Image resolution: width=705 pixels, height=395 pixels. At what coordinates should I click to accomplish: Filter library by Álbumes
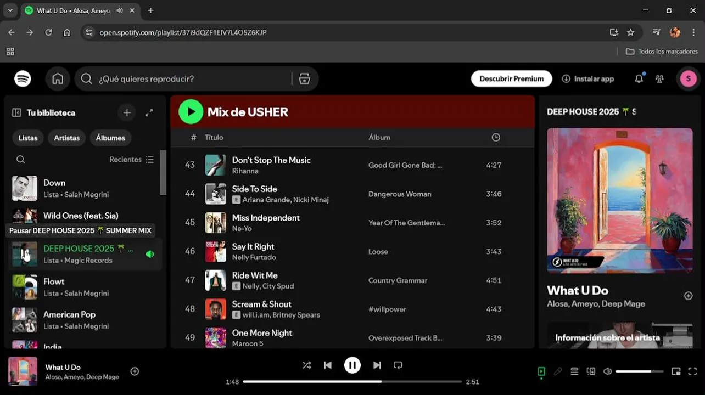110,138
